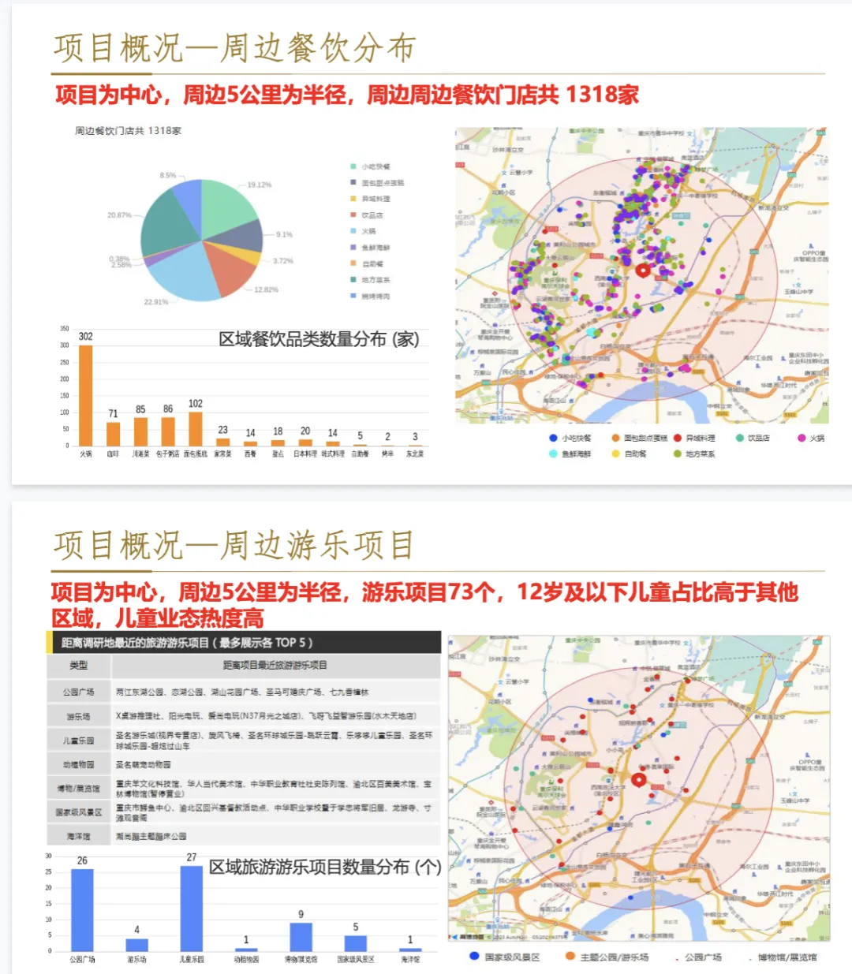Click the 小吃快餐 blue dot in dining map legend
The image size is (852, 974).
(553, 438)
